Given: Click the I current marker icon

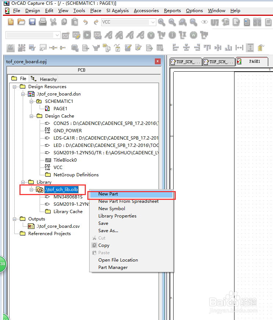Looking at the screenshot, I should 172,35.
